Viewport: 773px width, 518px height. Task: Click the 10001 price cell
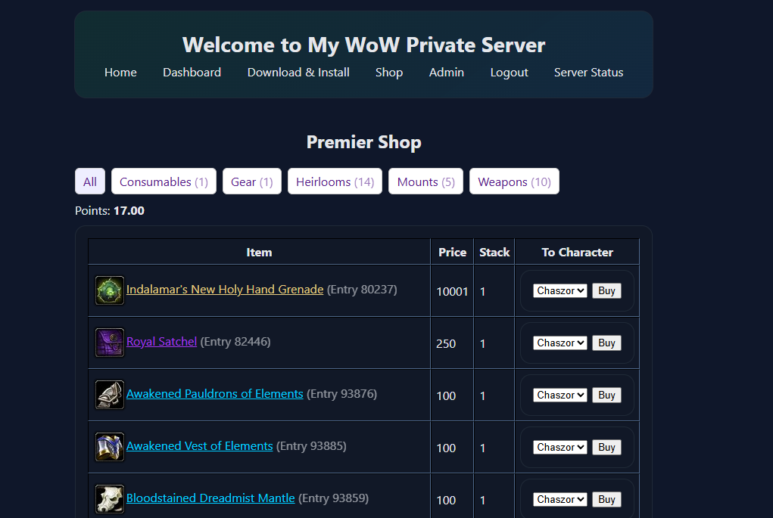click(452, 291)
